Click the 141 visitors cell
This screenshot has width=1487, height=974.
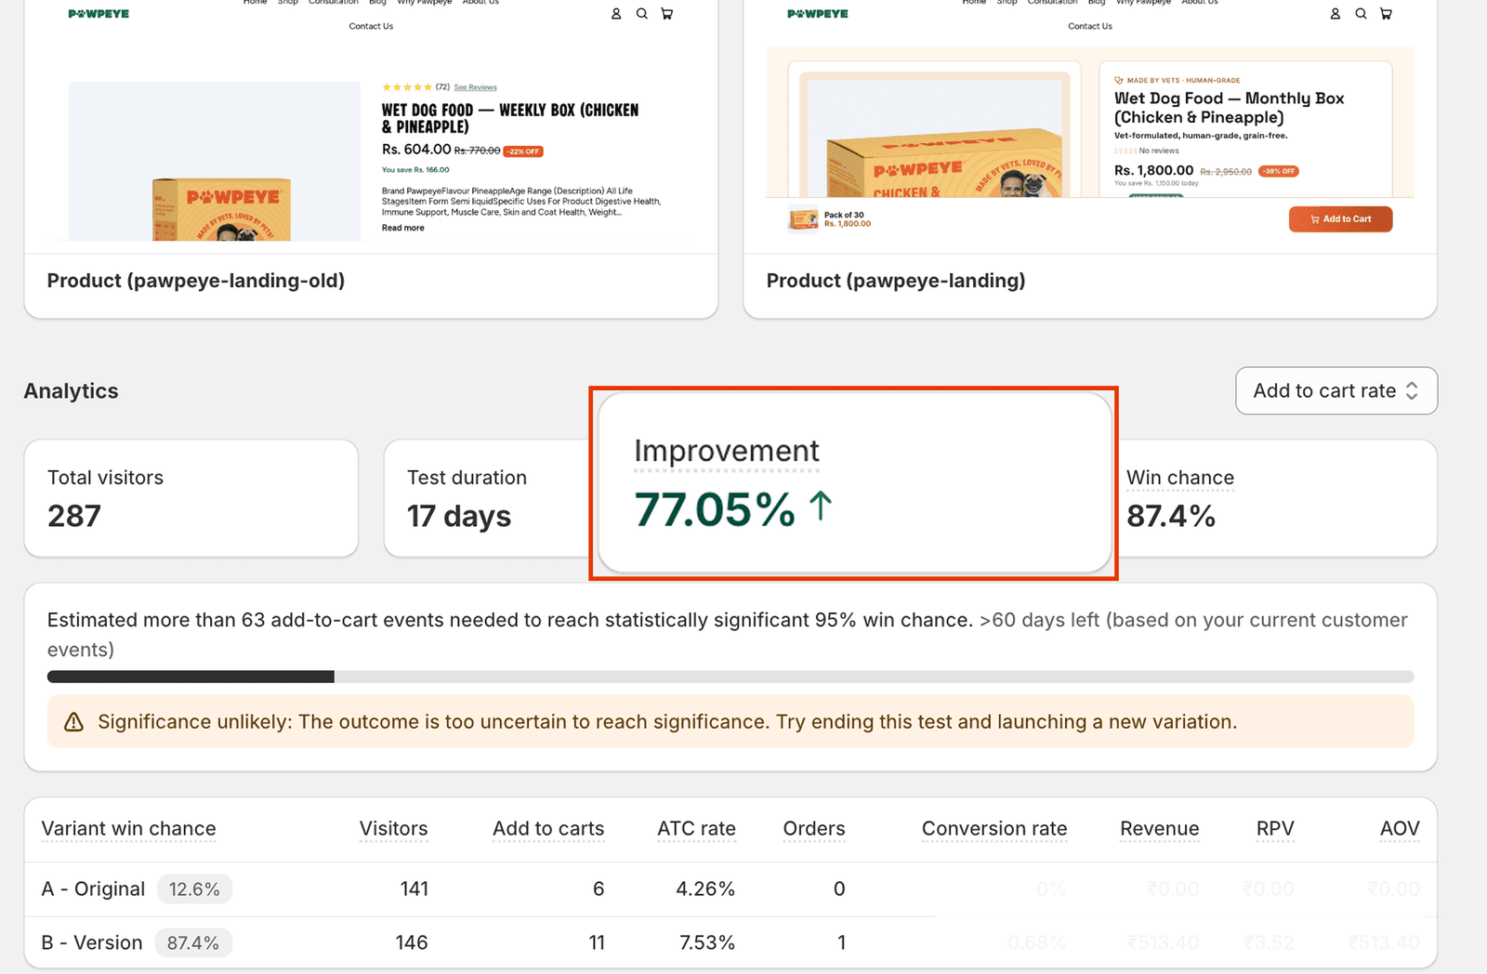click(x=415, y=889)
